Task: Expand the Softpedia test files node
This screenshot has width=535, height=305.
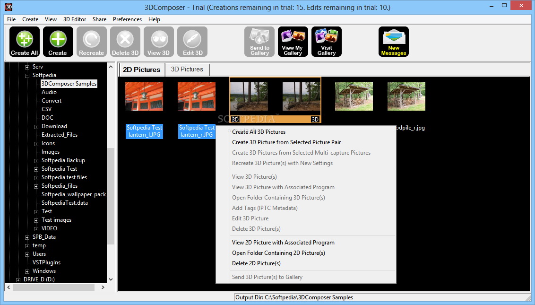Action: (x=36, y=178)
